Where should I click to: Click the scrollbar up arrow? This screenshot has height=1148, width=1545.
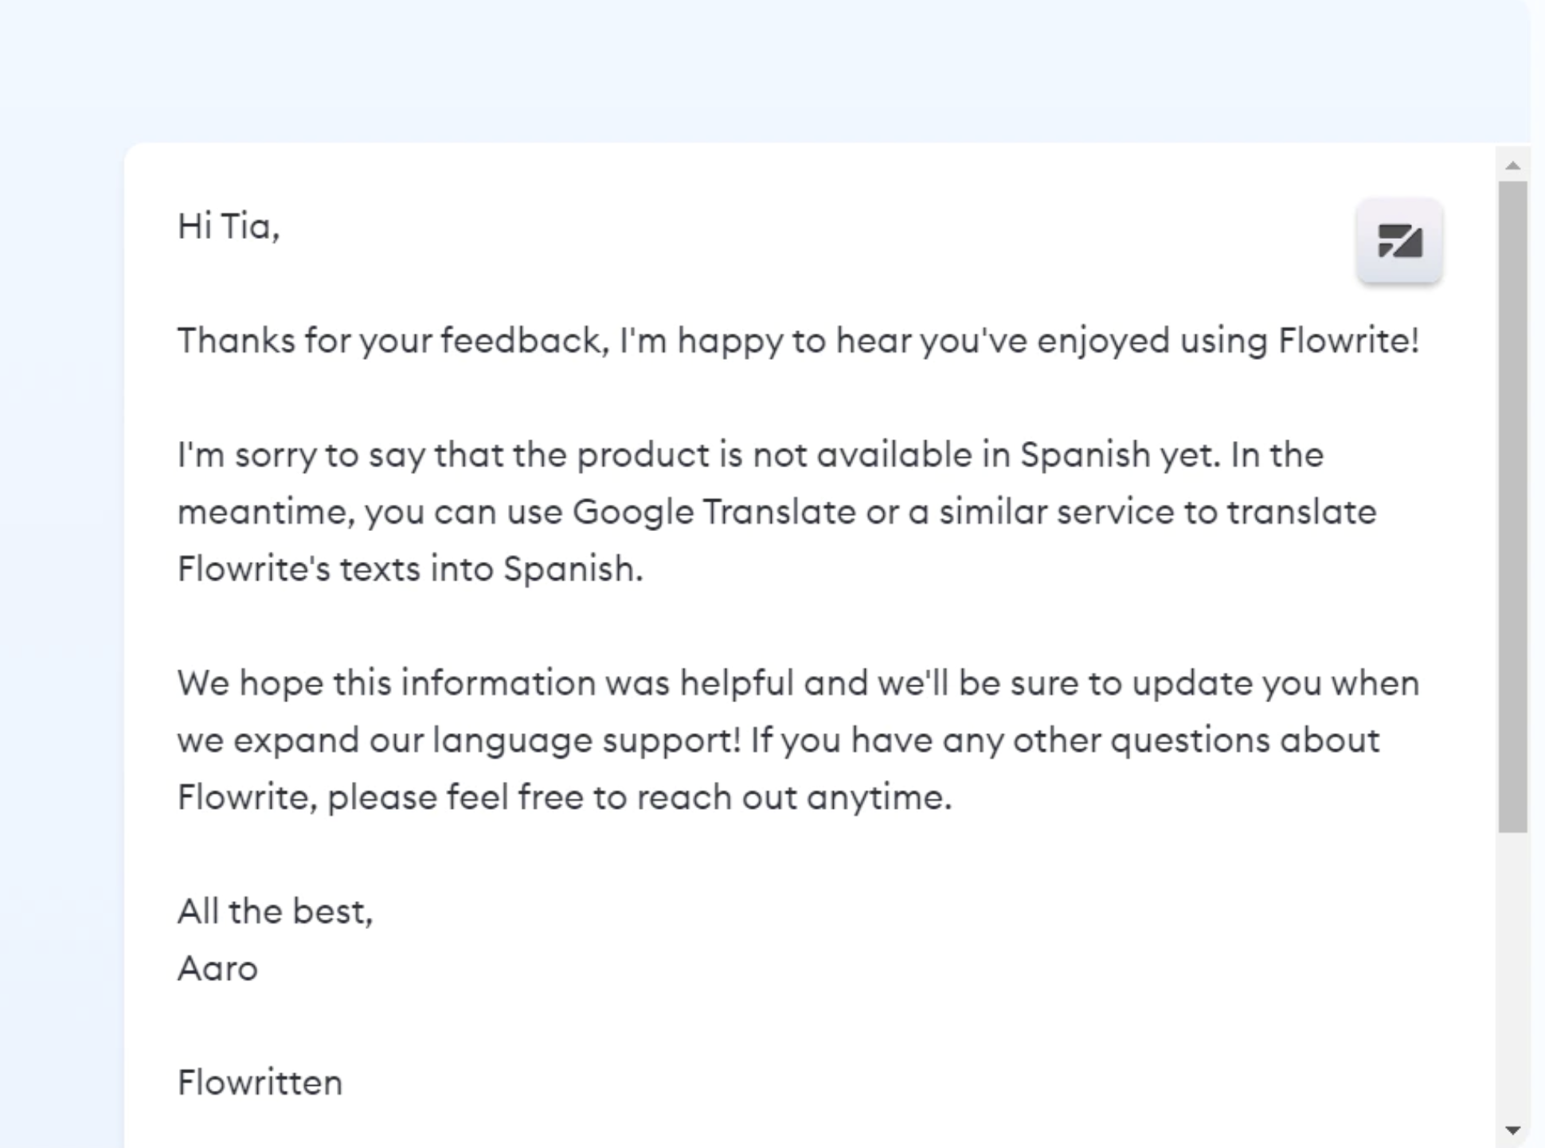pos(1513,166)
